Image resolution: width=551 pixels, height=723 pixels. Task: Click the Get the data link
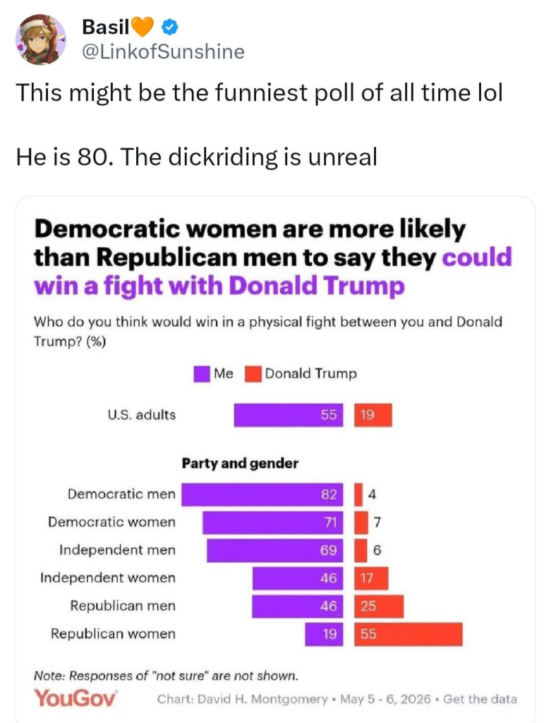click(480, 699)
